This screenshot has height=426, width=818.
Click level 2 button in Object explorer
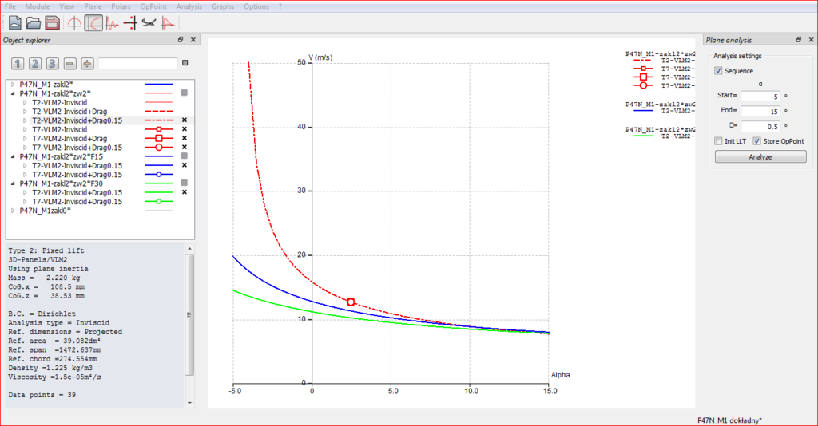[34, 64]
